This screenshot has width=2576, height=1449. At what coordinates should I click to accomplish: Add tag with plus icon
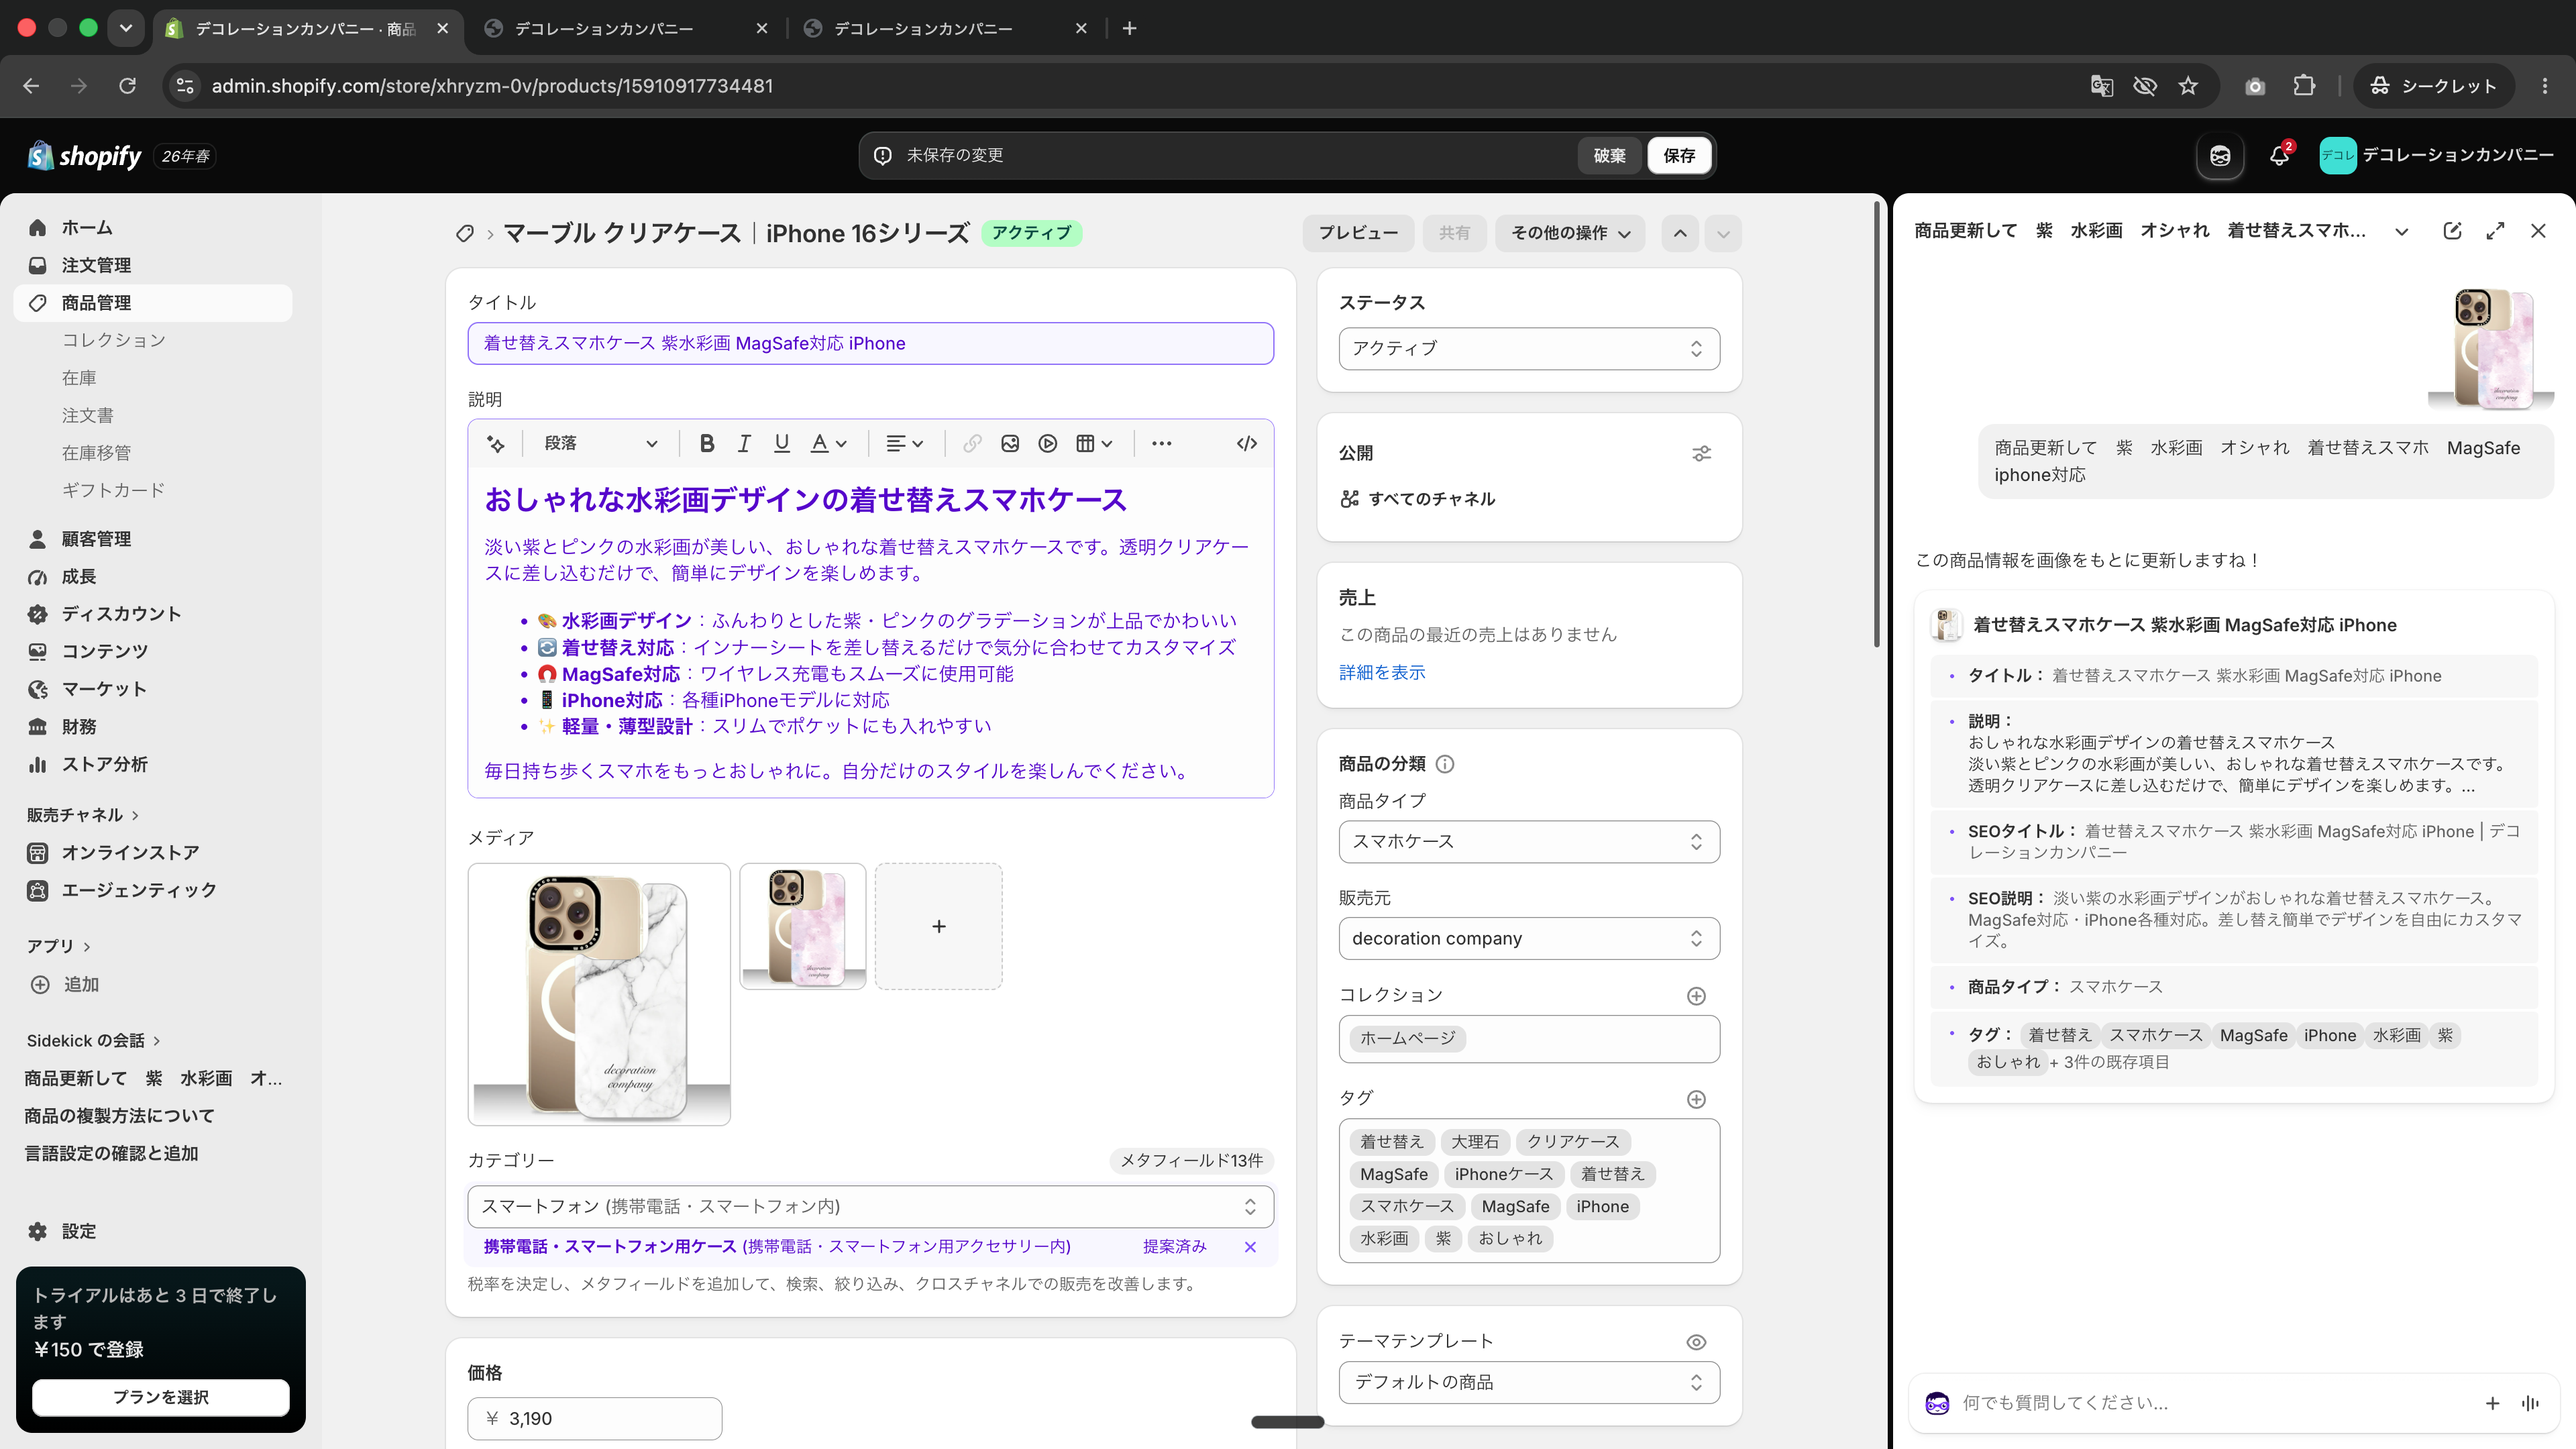point(1696,1099)
